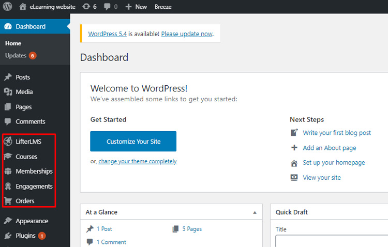The width and height of the screenshot is (388, 247).
Task: Open the Appearance menu
Action: (32, 221)
